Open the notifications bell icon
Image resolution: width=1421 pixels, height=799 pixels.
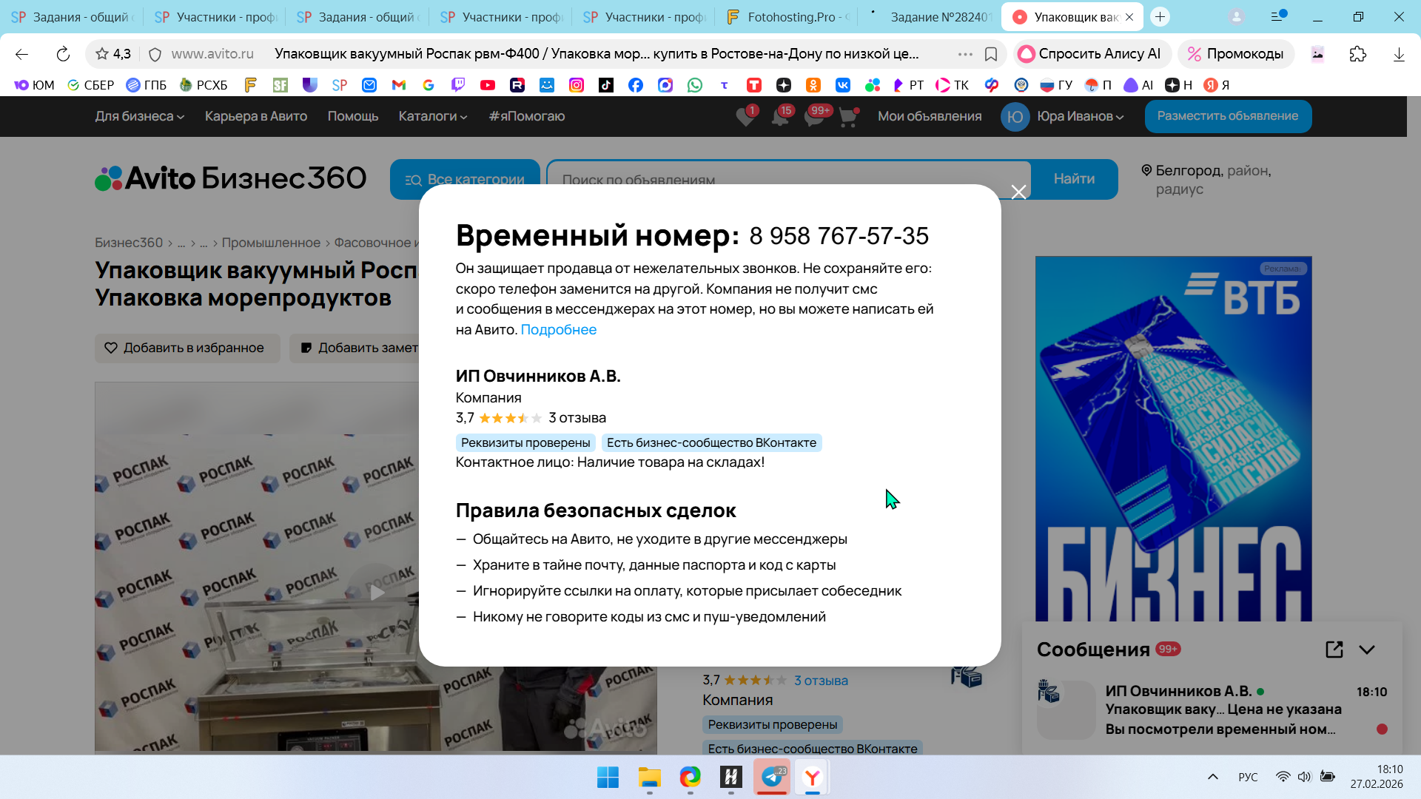click(780, 117)
